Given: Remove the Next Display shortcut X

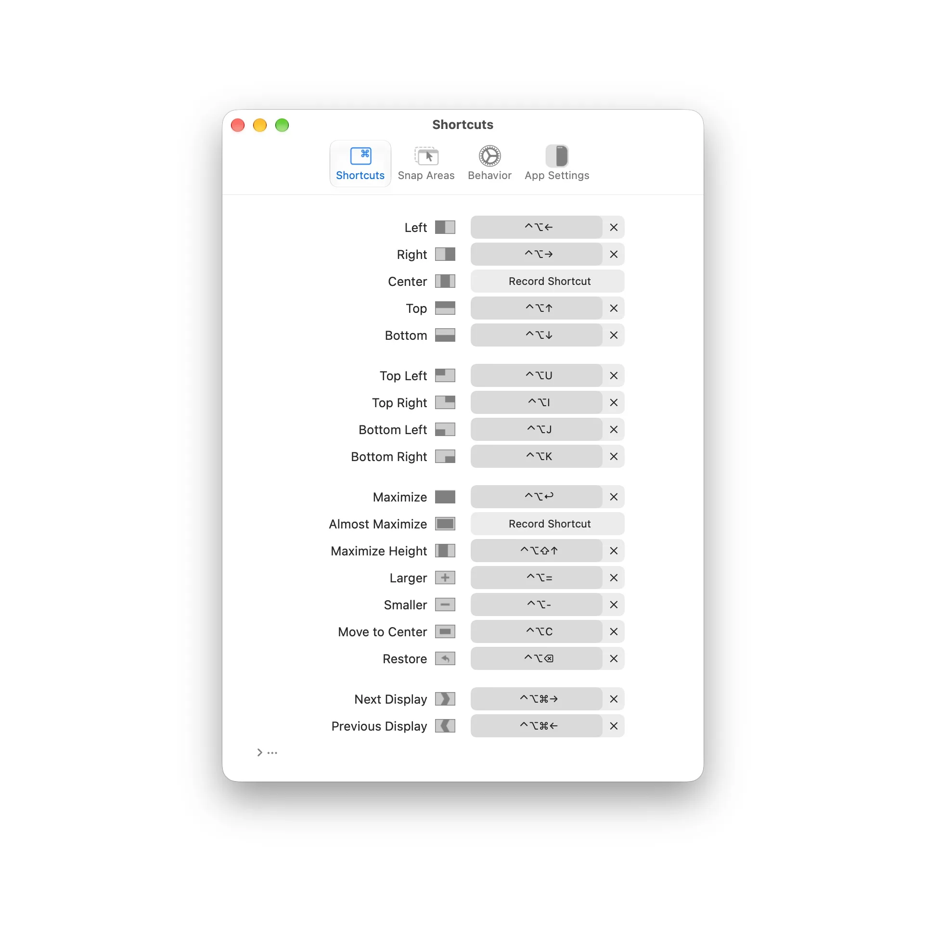Looking at the screenshot, I should (x=614, y=699).
